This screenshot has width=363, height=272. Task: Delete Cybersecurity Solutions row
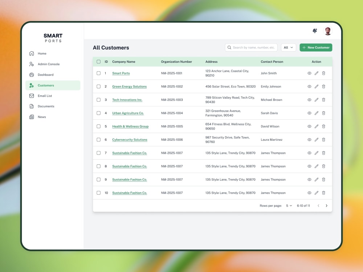(324, 140)
